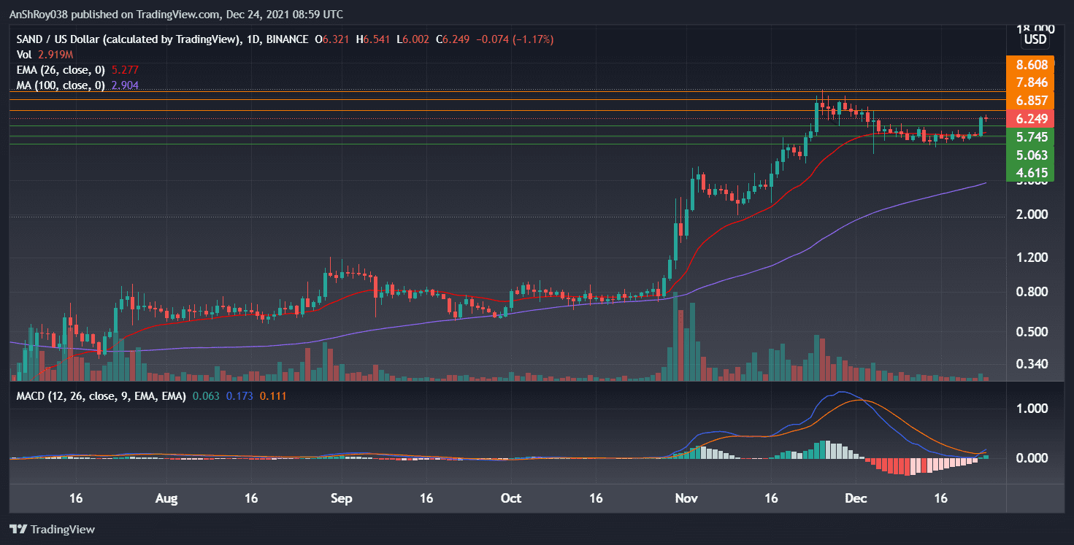Click the orange 8.608 resistance price label
Image resolution: width=1074 pixels, height=545 pixels.
pyautogui.click(x=1030, y=65)
